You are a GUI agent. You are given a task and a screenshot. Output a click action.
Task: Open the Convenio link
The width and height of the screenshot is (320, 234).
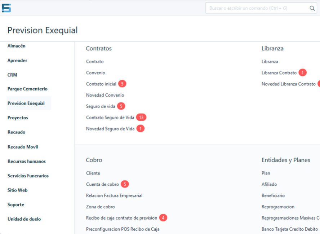95,73
